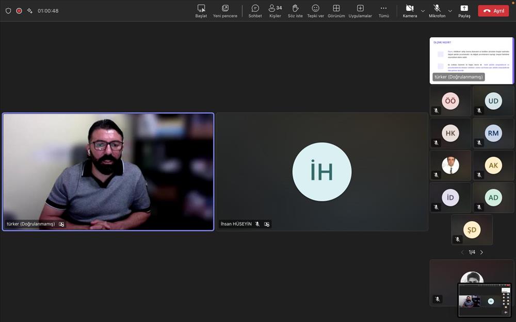Select the ÖÖ participant tile
516x322 pixels.
450,101
